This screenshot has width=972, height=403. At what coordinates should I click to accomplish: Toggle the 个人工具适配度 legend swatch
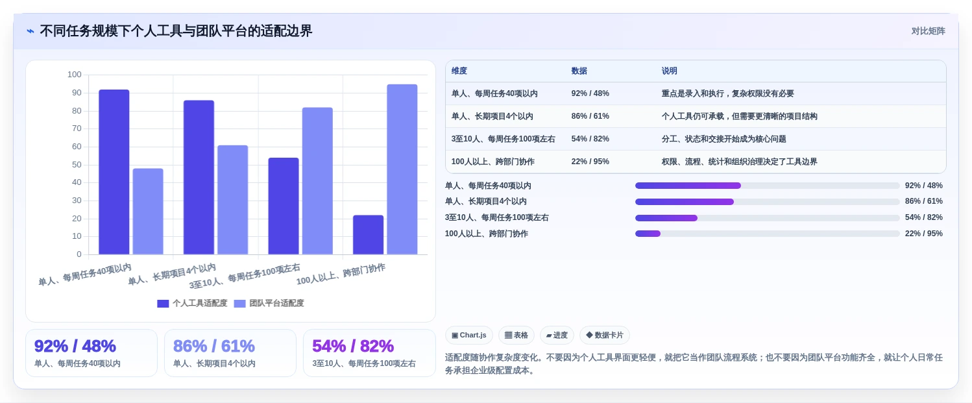(x=163, y=304)
